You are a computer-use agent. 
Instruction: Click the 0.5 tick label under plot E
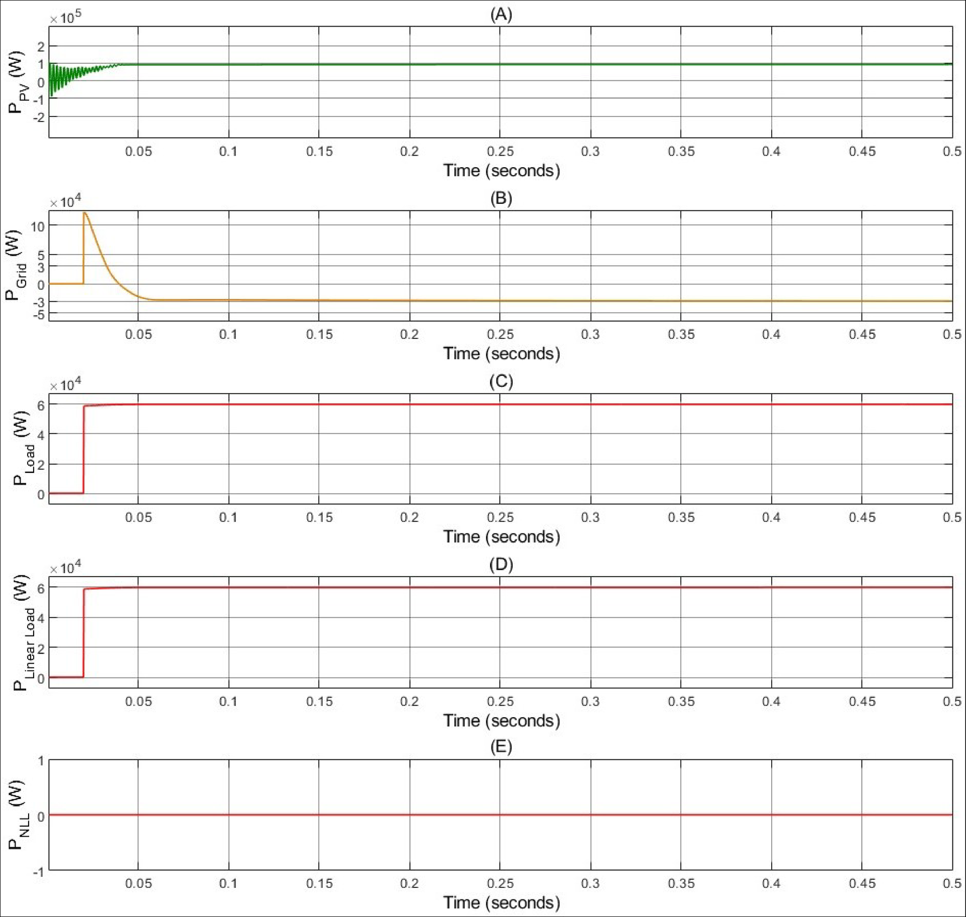point(951,883)
